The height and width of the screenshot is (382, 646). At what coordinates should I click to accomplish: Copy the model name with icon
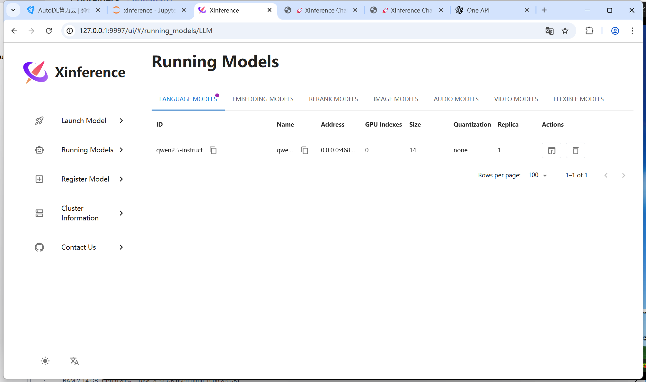pyautogui.click(x=305, y=150)
